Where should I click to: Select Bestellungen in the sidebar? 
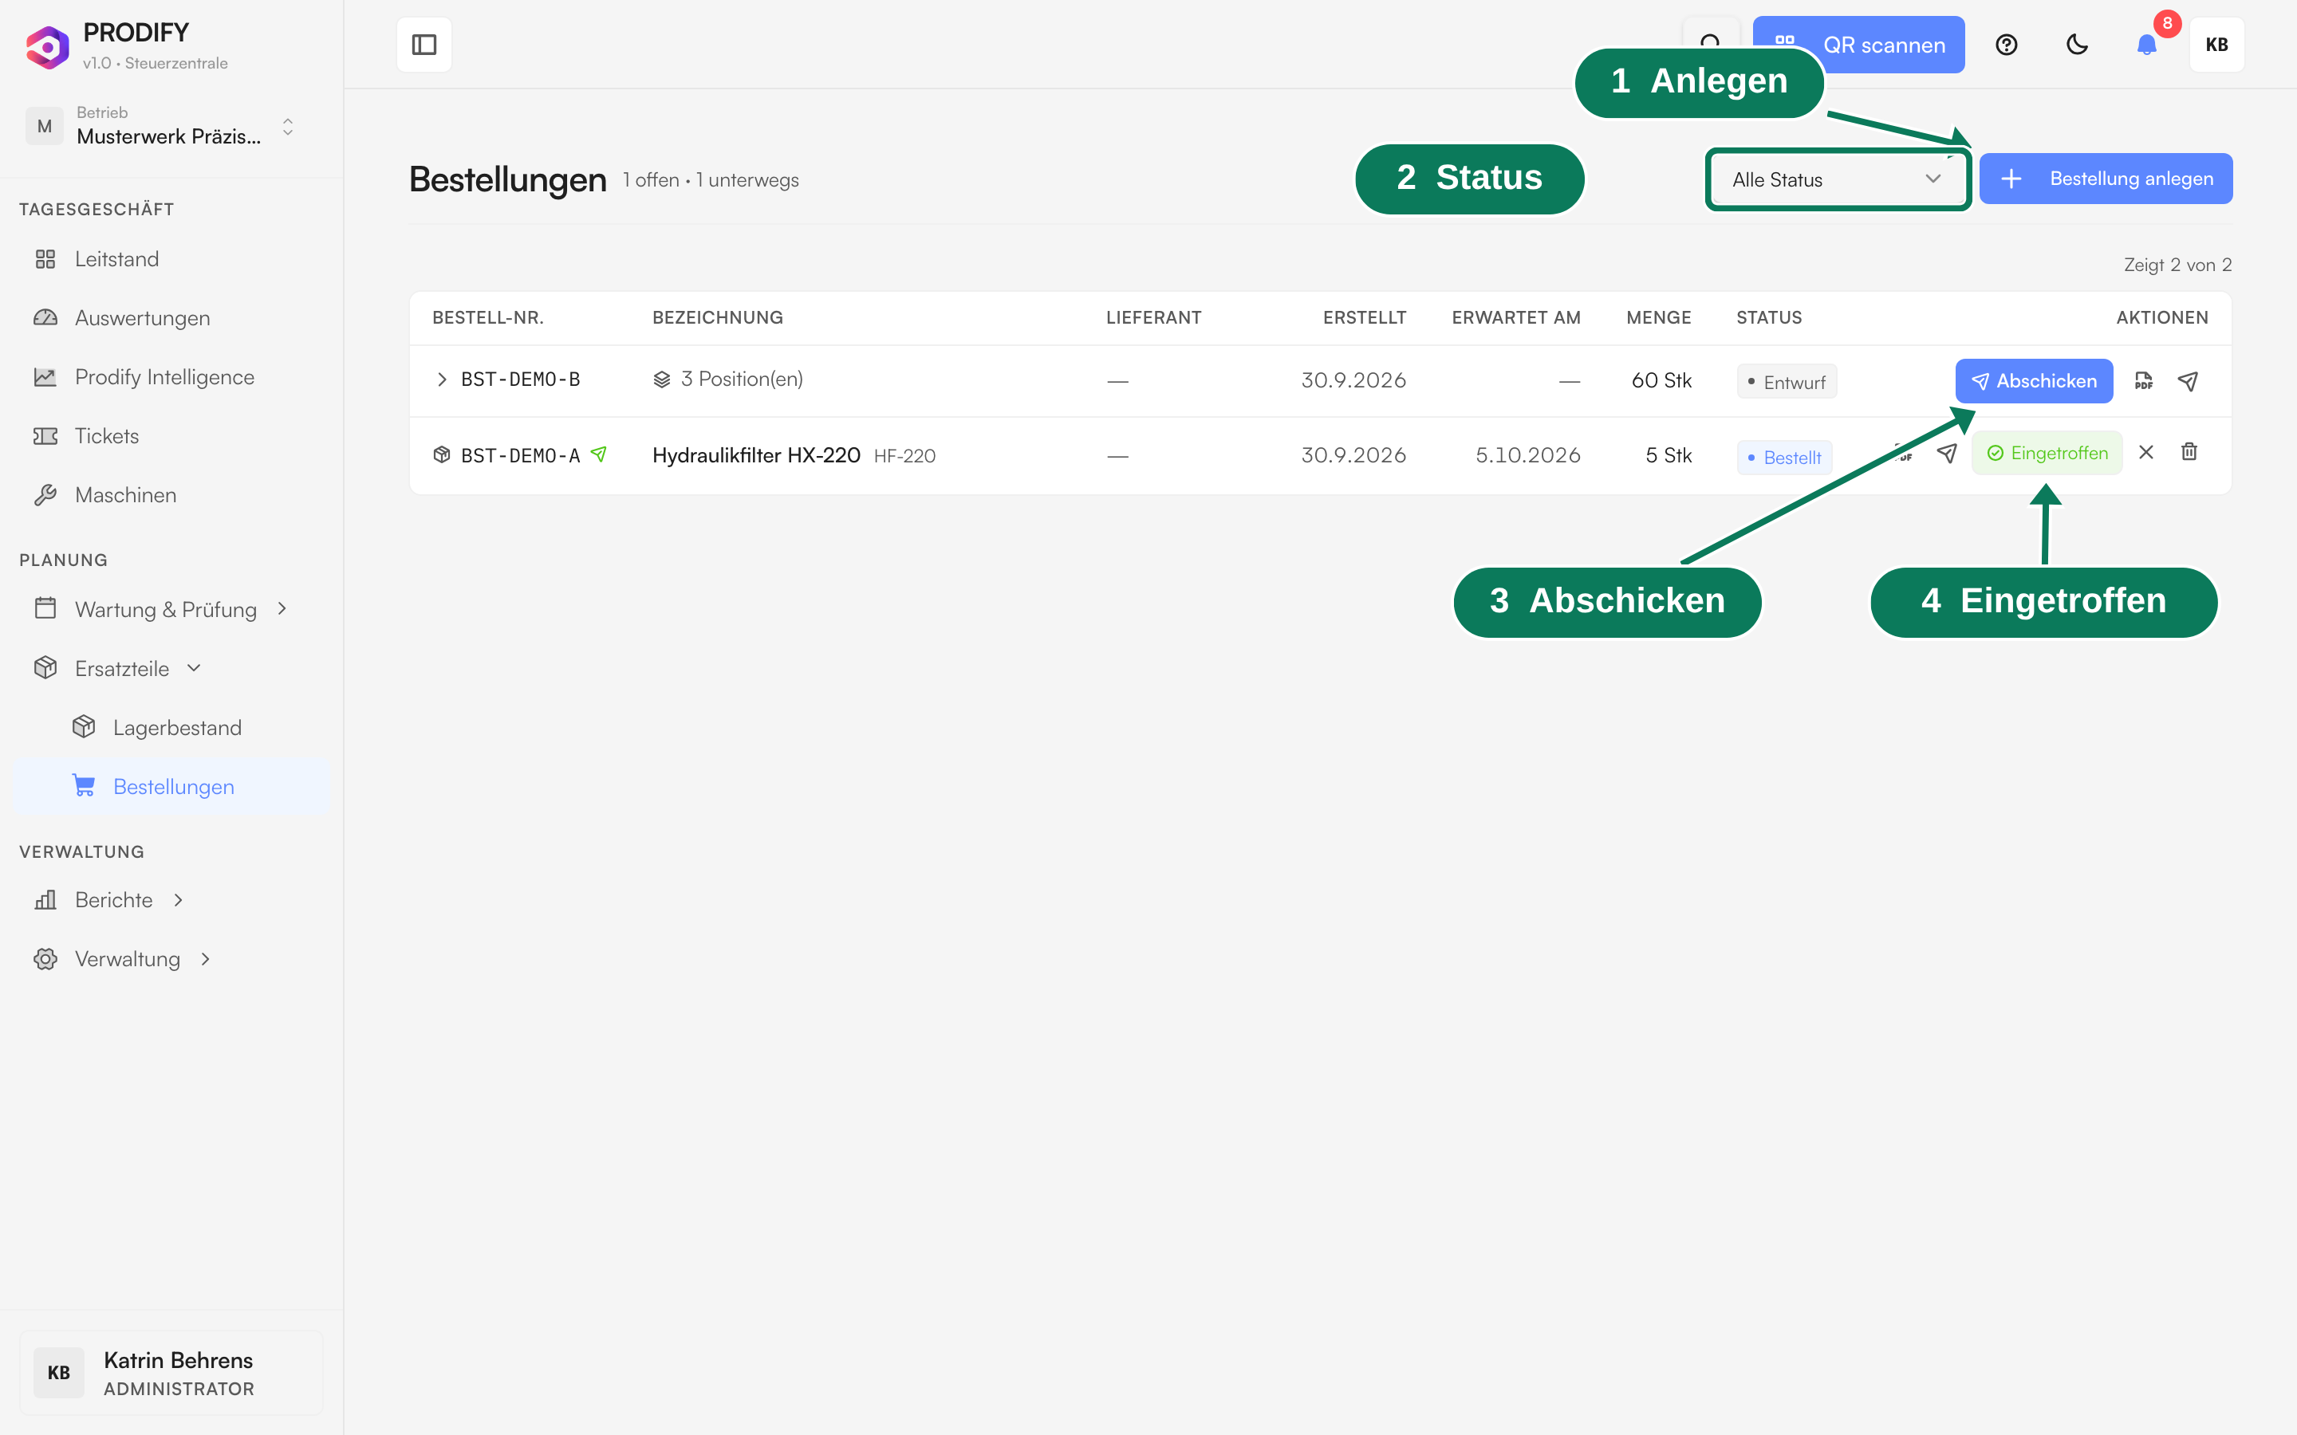[x=171, y=786]
